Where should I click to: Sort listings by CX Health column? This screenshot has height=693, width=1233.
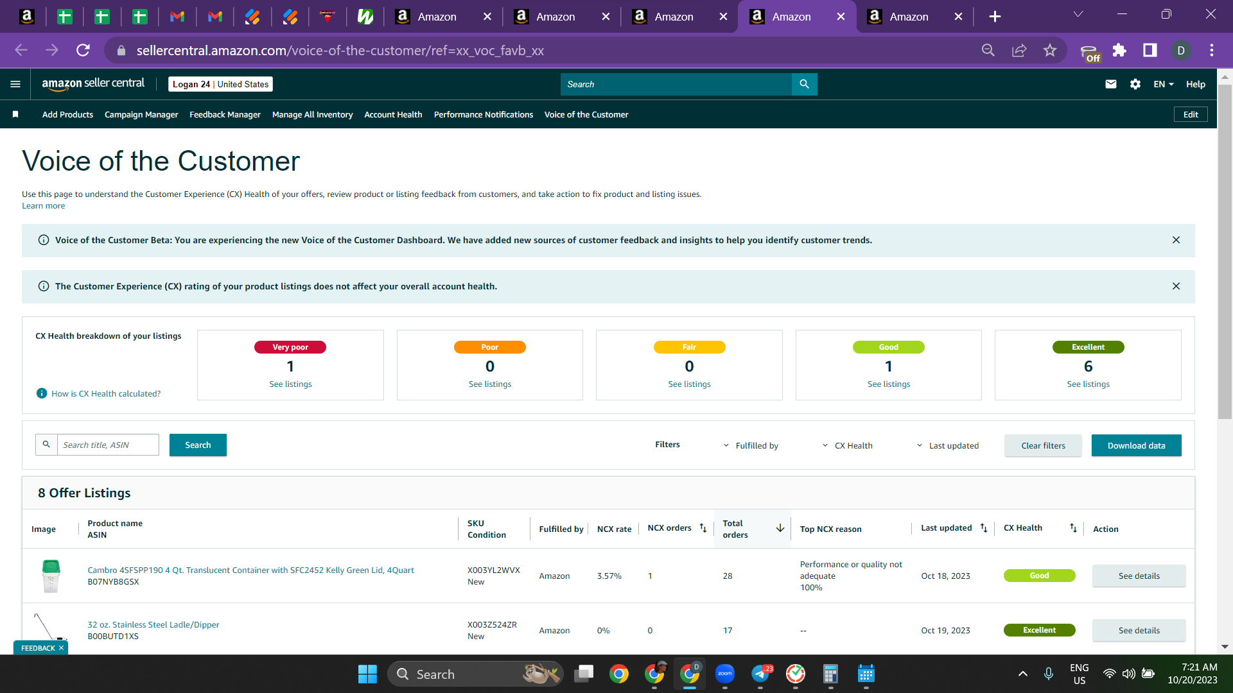click(x=1073, y=528)
